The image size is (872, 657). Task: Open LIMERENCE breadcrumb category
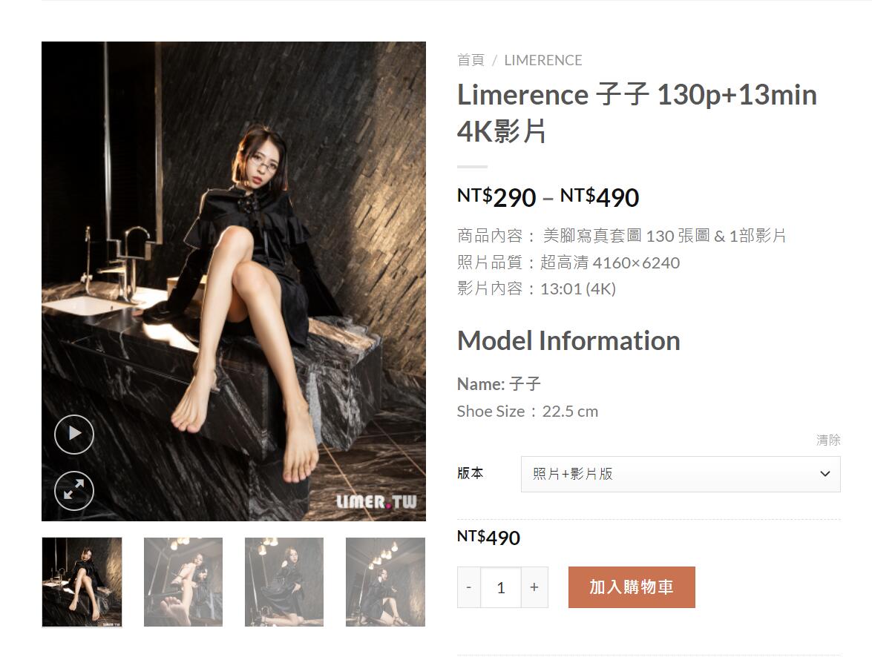tap(542, 60)
